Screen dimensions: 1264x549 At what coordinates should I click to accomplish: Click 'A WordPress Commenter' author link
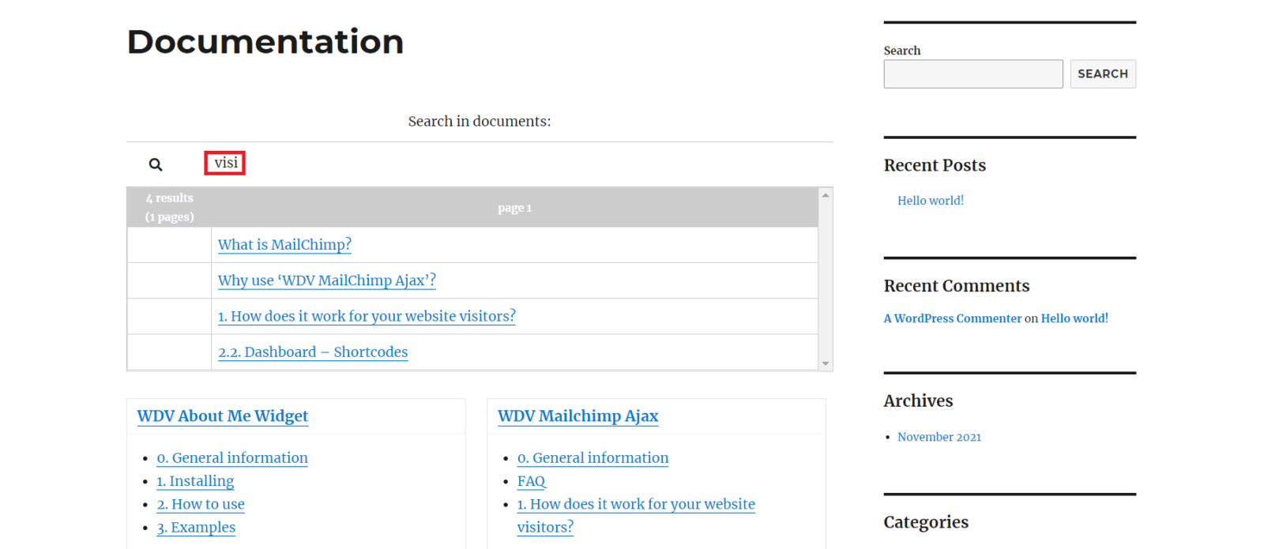click(952, 318)
